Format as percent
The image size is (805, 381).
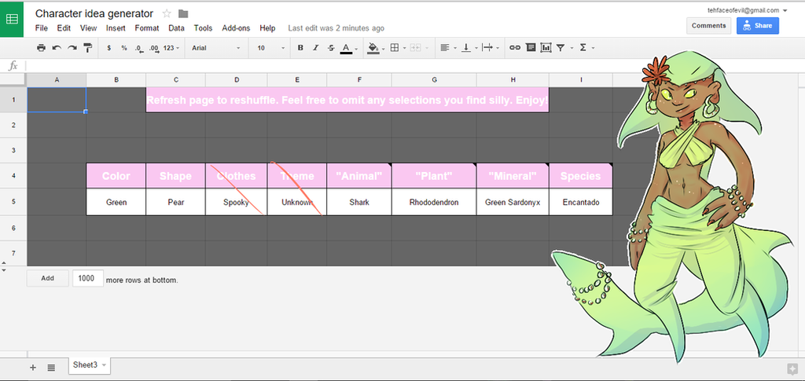(x=124, y=48)
